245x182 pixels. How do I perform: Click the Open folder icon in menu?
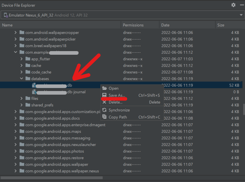point(104,88)
